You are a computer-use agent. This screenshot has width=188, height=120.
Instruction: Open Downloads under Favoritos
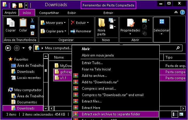point(23,72)
